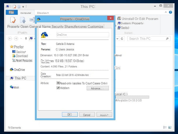
Task: Maximize the This PC window
Action: pyautogui.click(x=160, y=6)
